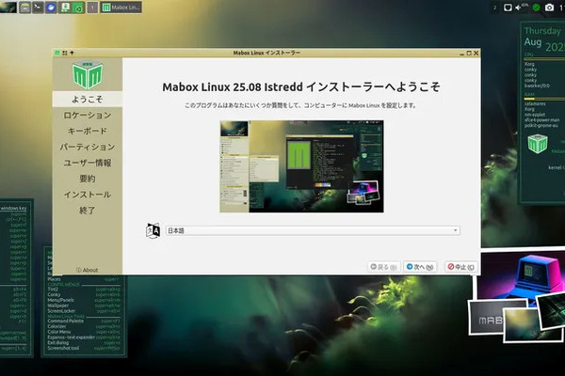
Task: Click the green checkmark update tray icon
Action: click(x=535, y=8)
